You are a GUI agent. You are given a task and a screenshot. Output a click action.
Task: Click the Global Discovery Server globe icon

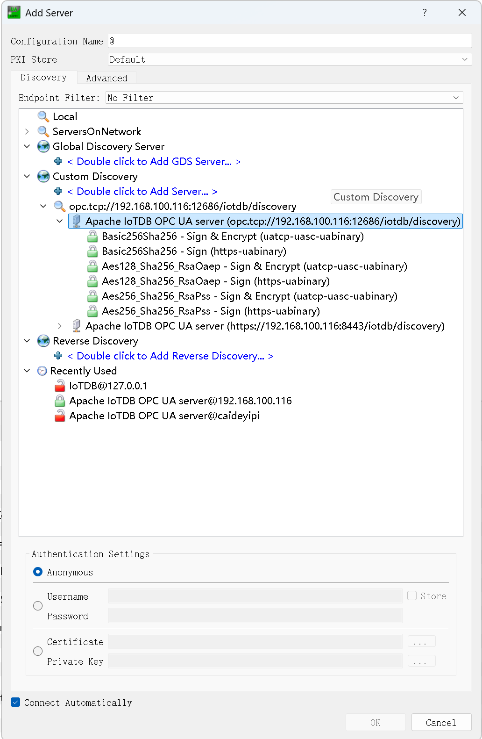(43, 146)
